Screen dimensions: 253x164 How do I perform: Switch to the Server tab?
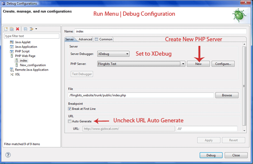[70, 39]
